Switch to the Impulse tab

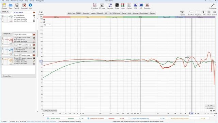(x=93, y=13)
